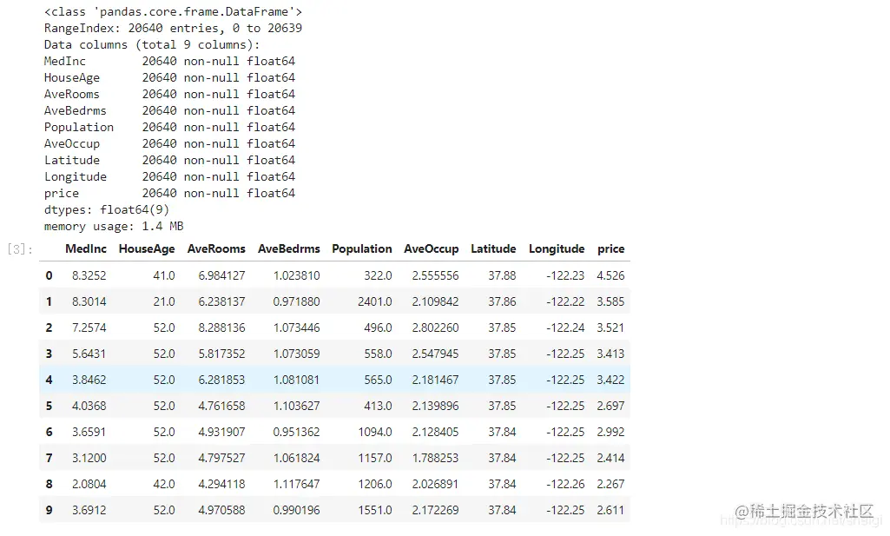890x536 pixels.
Task: Click the AveBedrms value 1.117647
Action: [297, 485]
